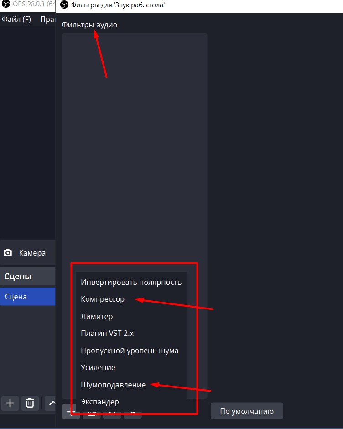Choose Шумоподавление noise suppression filter
The width and height of the screenshot is (343, 429).
click(113, 385)
